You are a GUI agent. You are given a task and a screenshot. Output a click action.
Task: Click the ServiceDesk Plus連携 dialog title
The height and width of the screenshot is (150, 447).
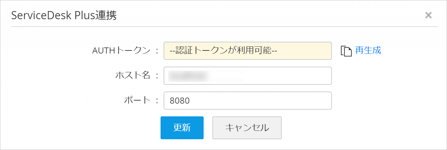[64, 15]
